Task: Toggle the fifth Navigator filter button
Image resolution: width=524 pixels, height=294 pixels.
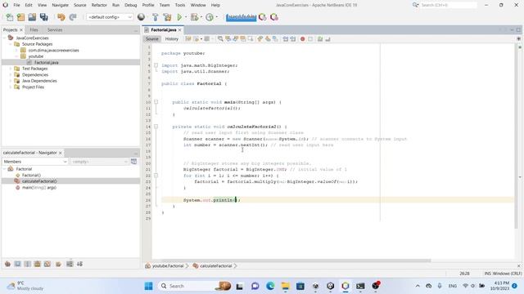Action: click(x=47, y=264)
